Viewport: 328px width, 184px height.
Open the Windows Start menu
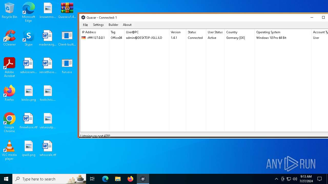point(6,179)
